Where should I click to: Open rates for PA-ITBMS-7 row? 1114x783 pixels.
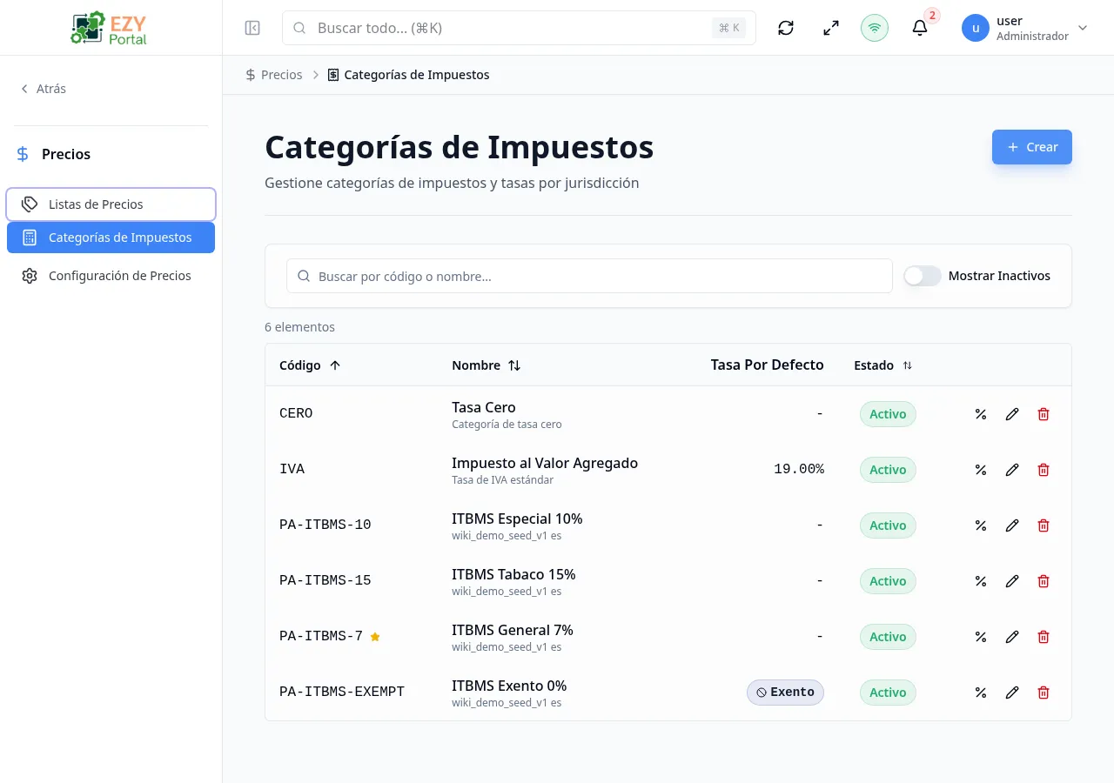tap(981, 637)
